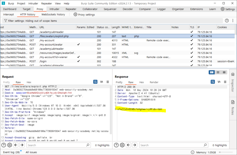Click Response search magnifier icon
Viewport: 237px width, 155px height.
(x=205, y=145)
